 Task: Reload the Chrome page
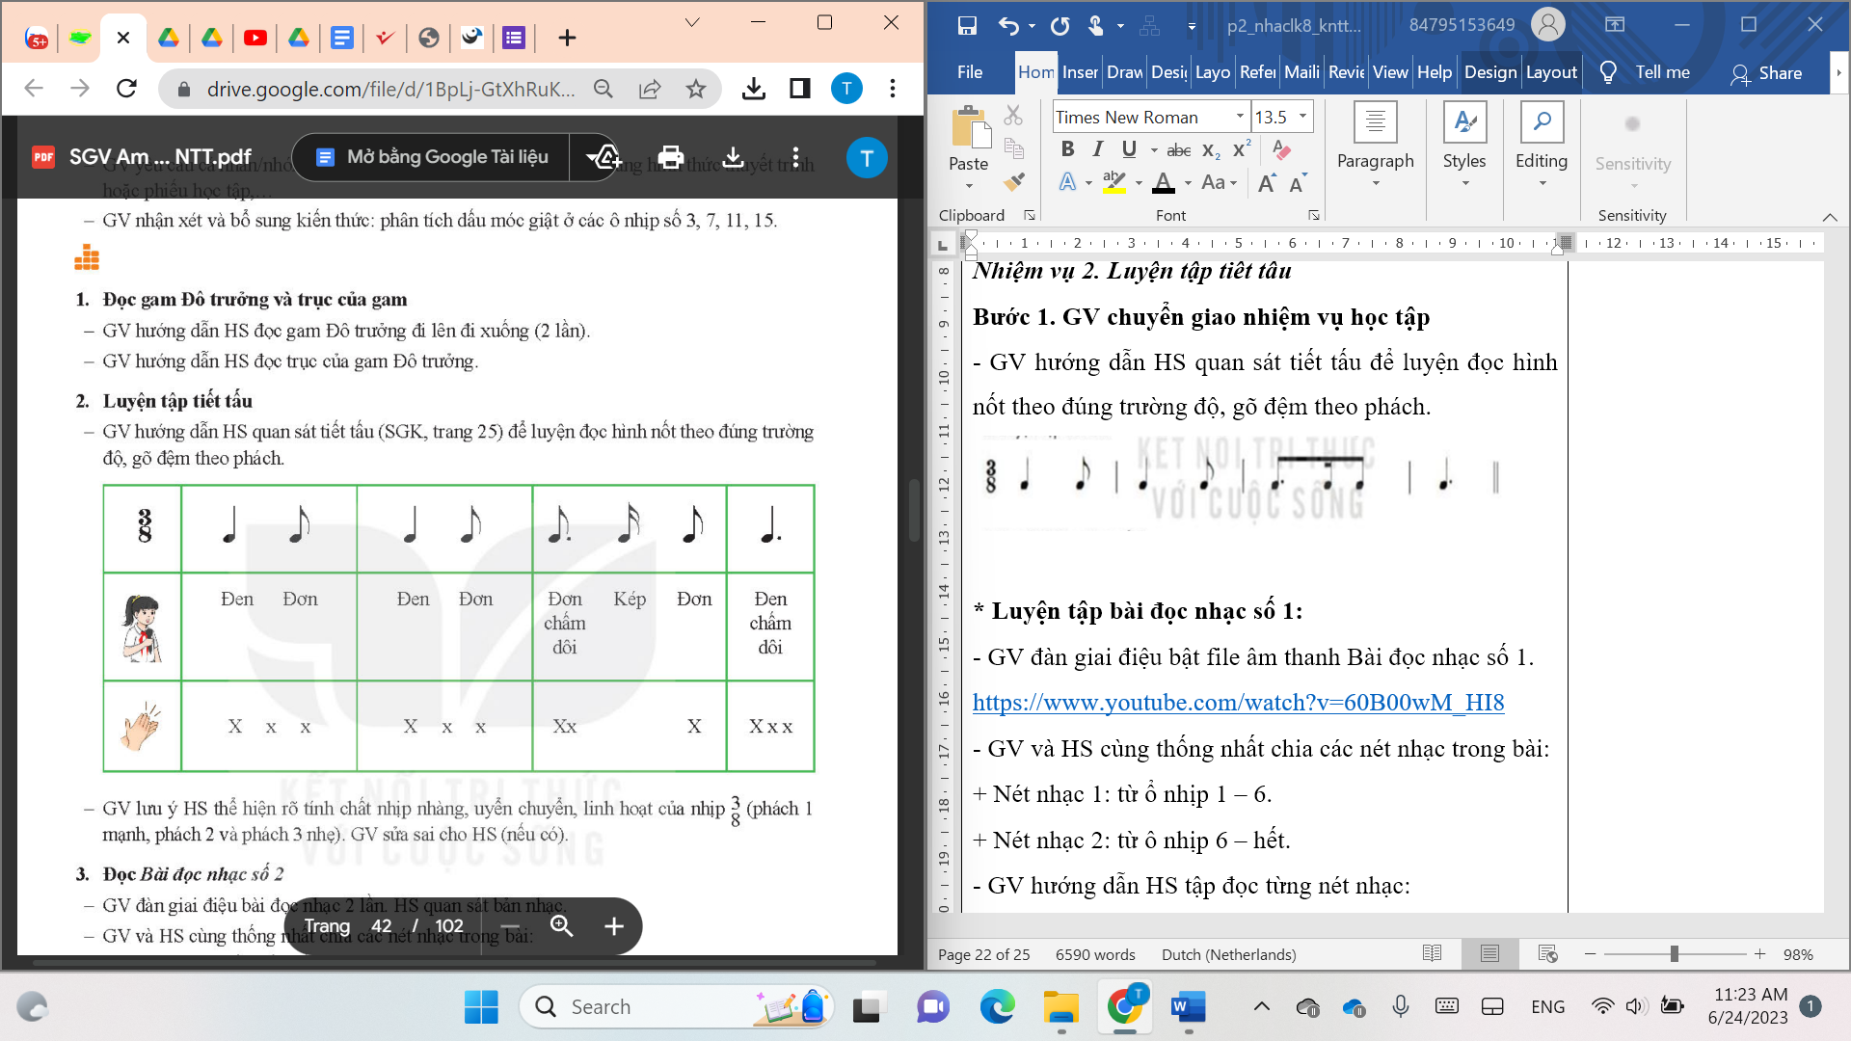(x=126, y=89)
